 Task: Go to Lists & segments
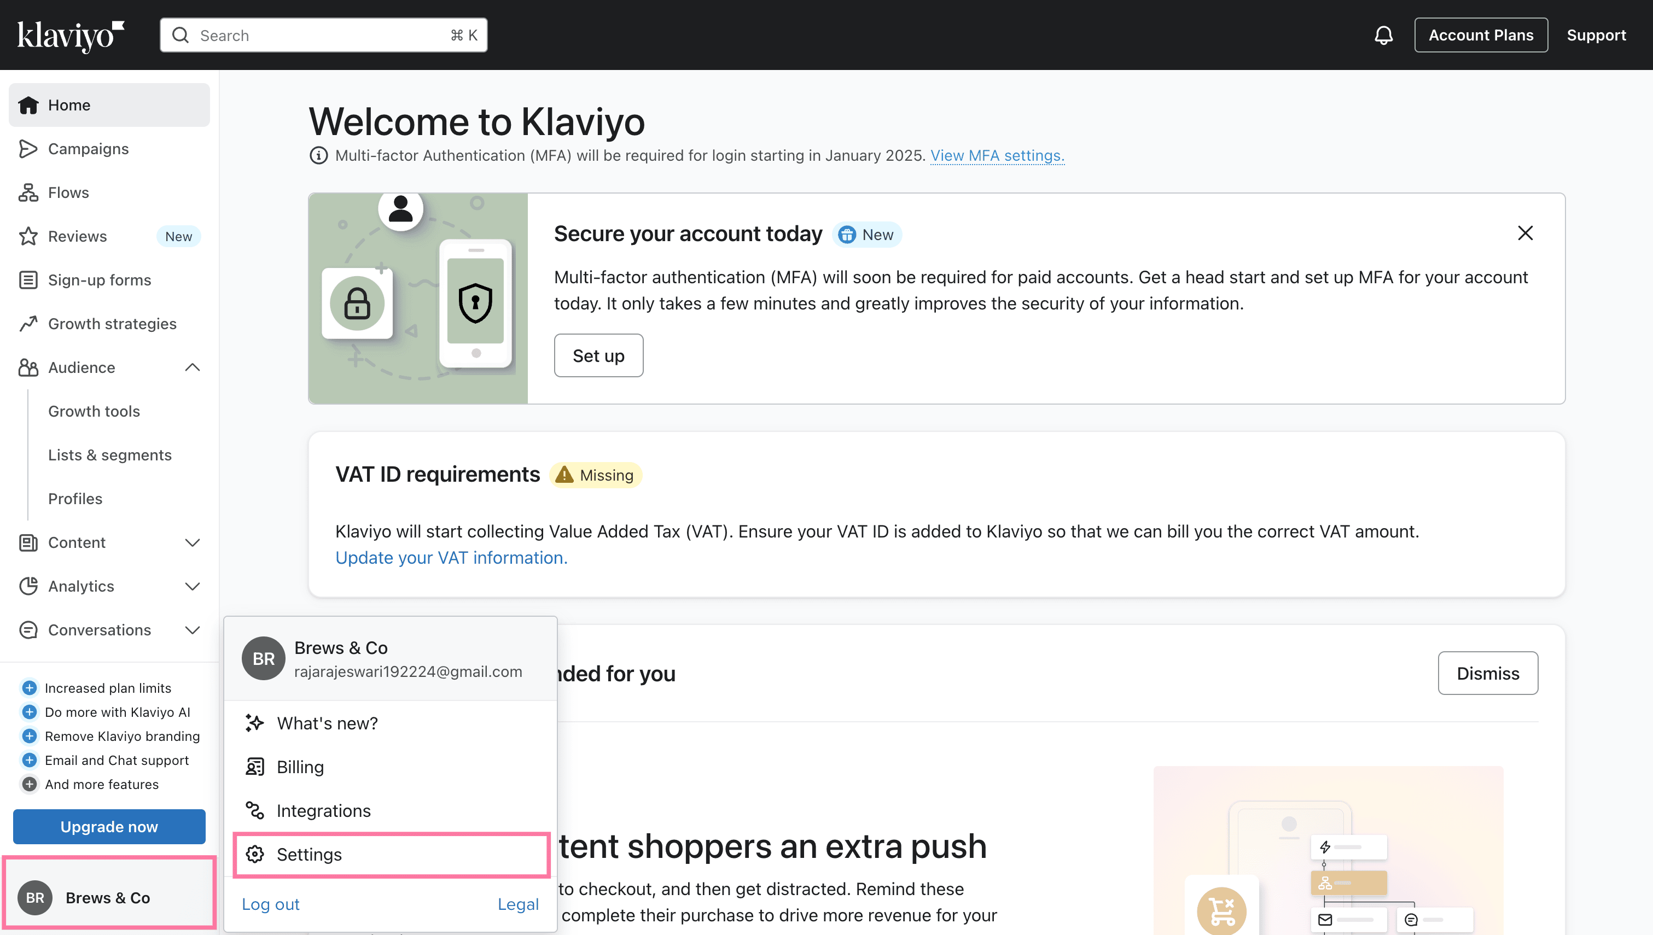[x=110, y=455]
